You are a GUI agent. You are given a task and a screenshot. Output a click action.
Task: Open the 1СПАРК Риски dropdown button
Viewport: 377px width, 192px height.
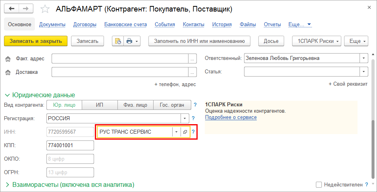pyautogui.click(x=317, y=41)
